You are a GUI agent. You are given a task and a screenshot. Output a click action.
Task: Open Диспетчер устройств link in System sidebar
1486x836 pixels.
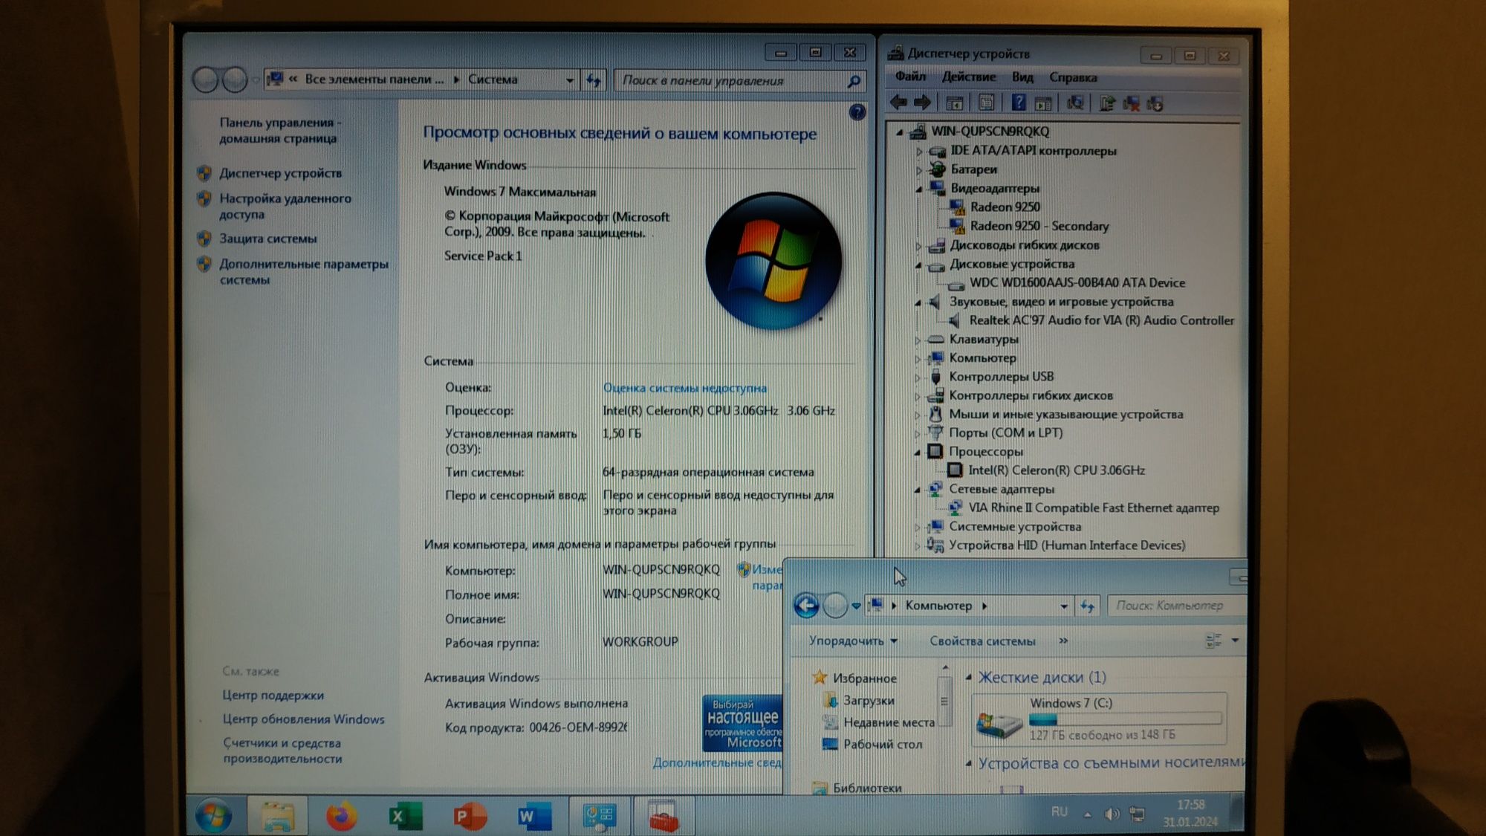pos(280,173)
